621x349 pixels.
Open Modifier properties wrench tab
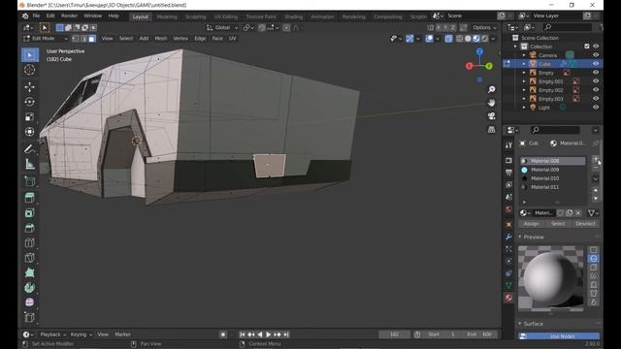(508, 237)
